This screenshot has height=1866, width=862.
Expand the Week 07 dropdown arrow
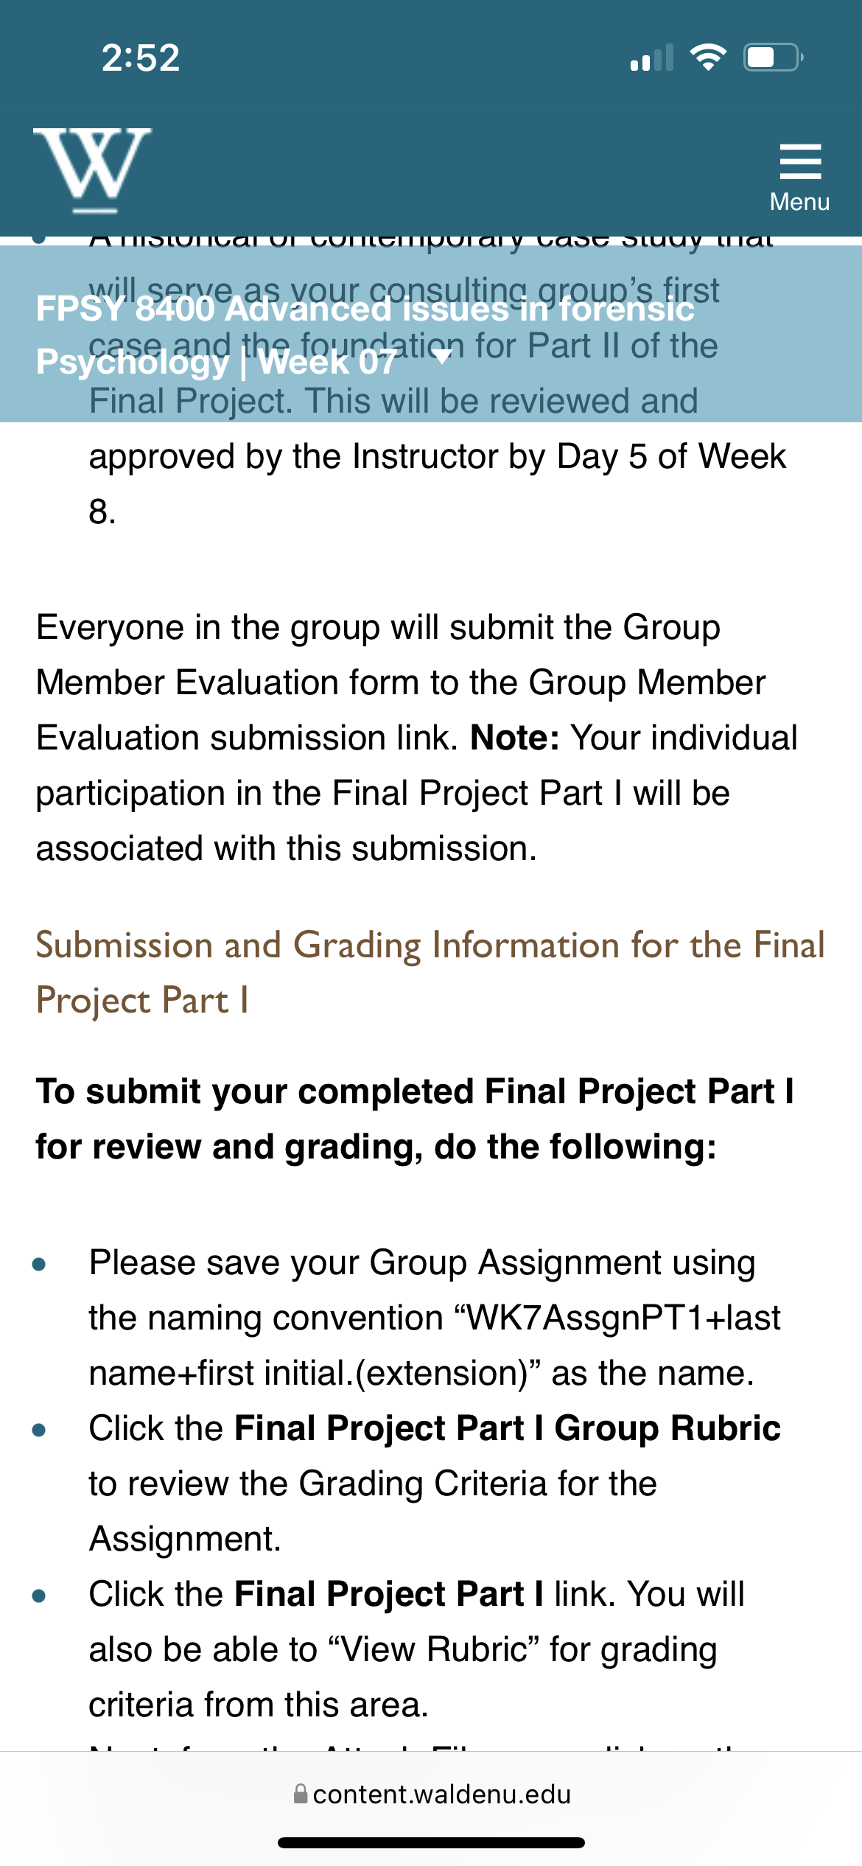[443, 357]
